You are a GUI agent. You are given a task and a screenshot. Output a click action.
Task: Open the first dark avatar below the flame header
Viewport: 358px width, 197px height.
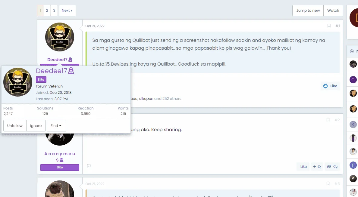(x=353, y=64)
